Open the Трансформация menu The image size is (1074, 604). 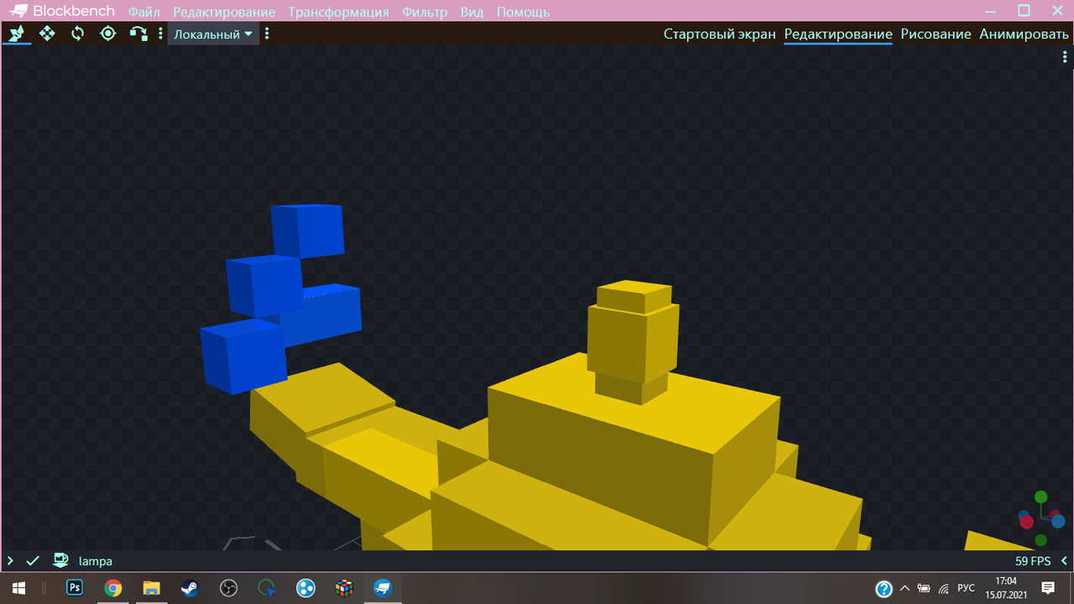pyautogui.click(x=338, y=12)
